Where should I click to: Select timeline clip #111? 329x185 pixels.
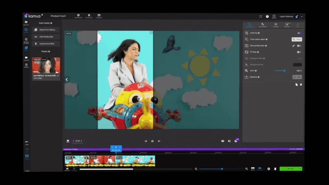pos(77,161)
